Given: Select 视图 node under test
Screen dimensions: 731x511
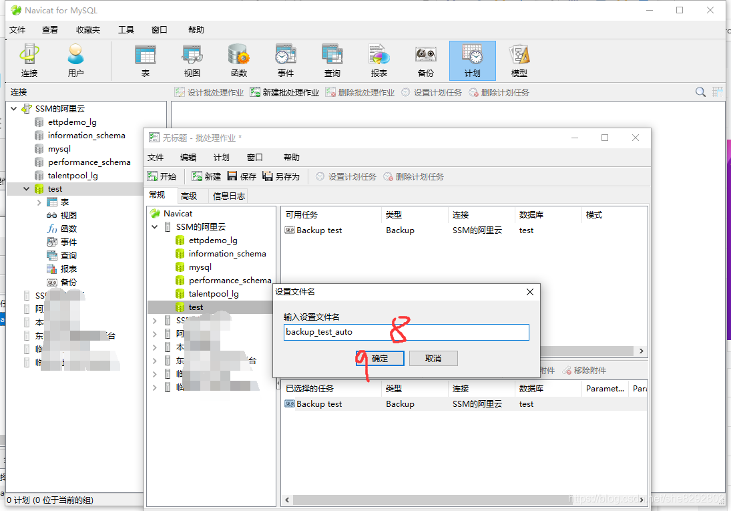Looking at the screenshot, I should 69,216.
